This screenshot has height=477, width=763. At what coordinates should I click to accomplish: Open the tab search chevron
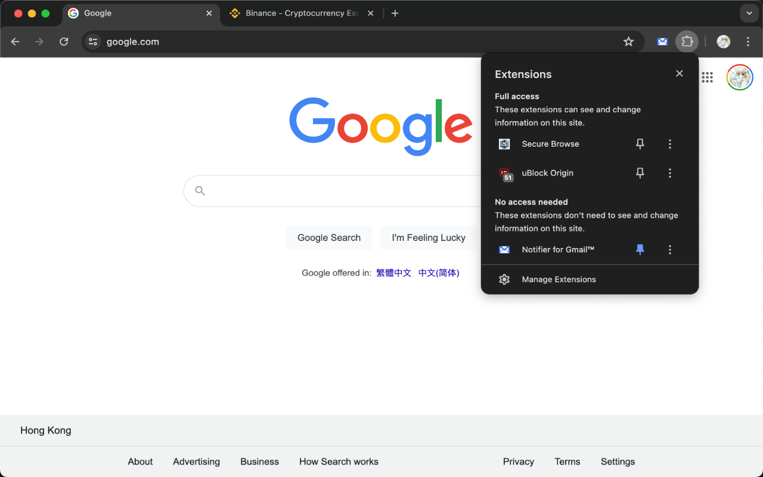[x=749, y=13]
